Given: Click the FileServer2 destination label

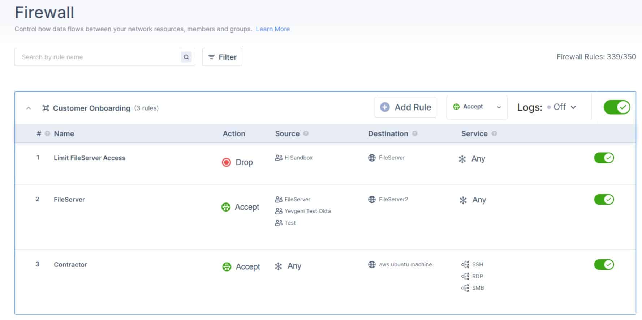Looking at the screenshot, I should click(x=393, y=199).
